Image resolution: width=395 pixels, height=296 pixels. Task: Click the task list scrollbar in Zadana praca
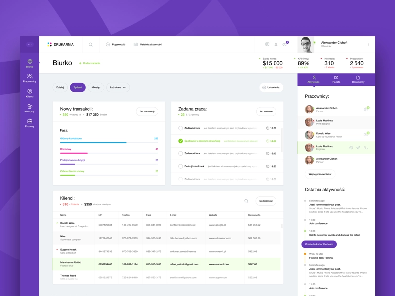click(282, 140)
